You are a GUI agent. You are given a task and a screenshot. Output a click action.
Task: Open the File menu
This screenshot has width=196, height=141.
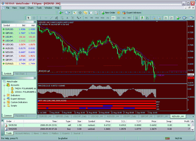pos(8,8)
